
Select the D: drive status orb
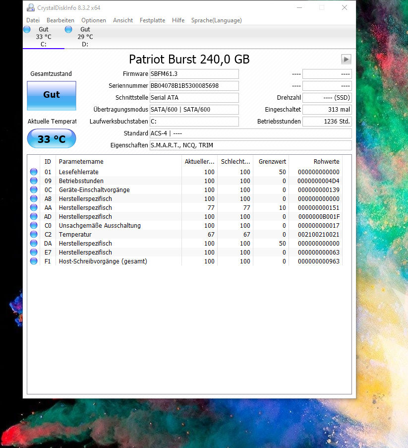[68, 29]
